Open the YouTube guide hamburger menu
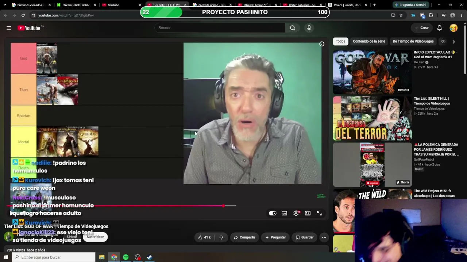This screenshot has height=262, width=467. (x=9, y=28)
